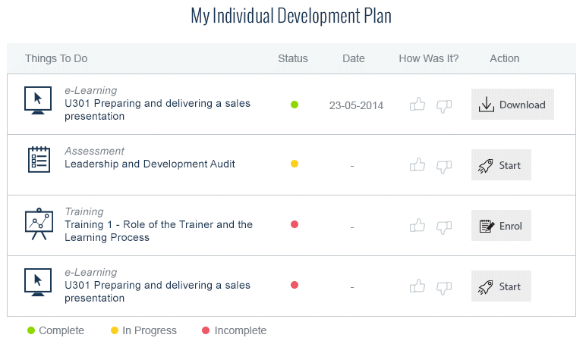
Task: Click thumbs down for the completed e-Learning row
Action: pyautogui.click(x=444, y=105)
